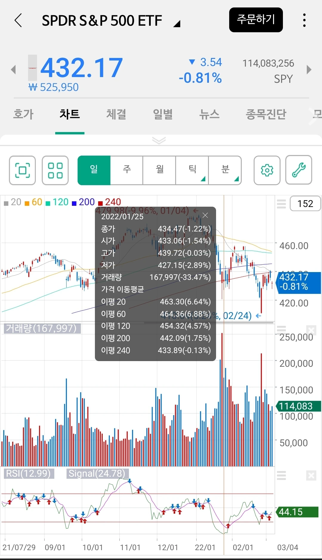Open the 일별 tab
322x560 pixels.
(x=163, y=114)
